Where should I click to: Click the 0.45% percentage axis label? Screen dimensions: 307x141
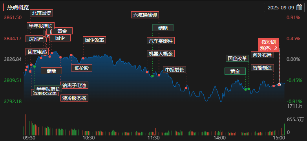coord(293,39)
